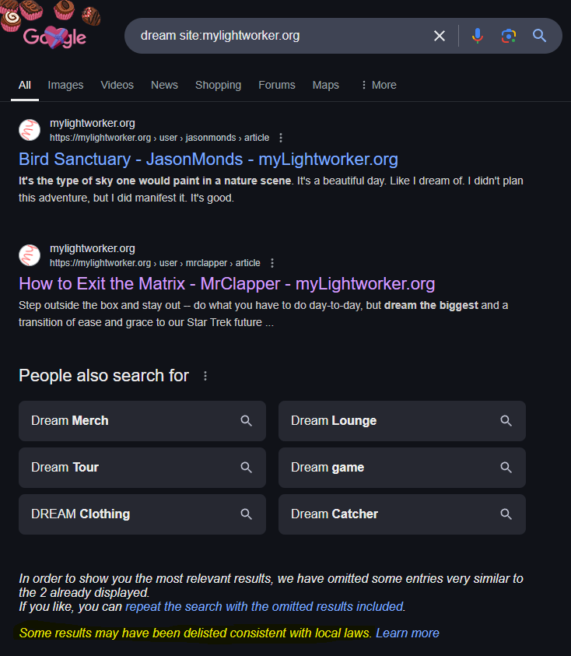The width and height of the screenshot is (571, 656).
Task: Open Google Lens image search
Action: coord(509,36)
